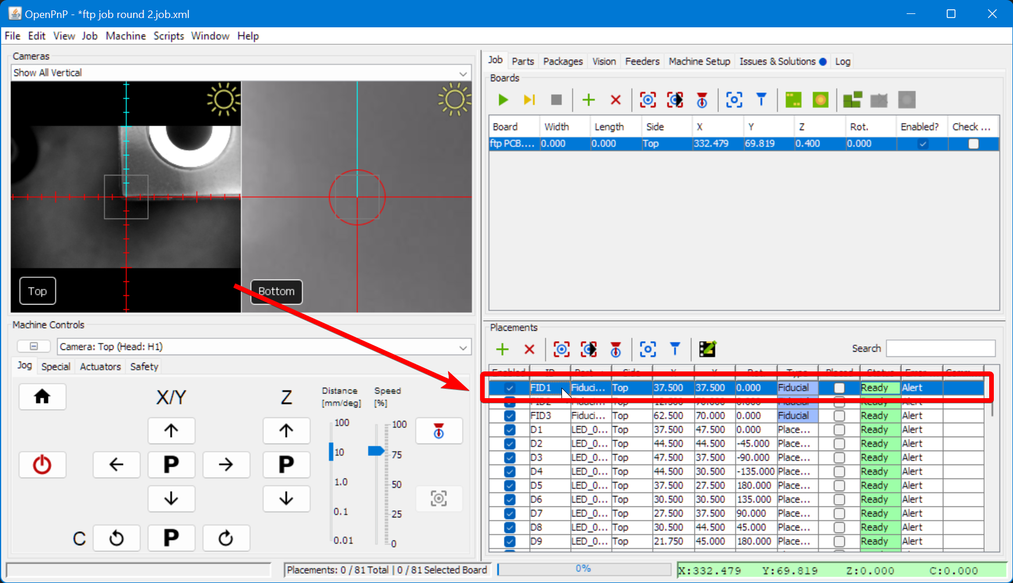Screen dimensions: 1013x583
Task: Jog the X/Y axis up with the arrow
Action: (x=171, y=431)
